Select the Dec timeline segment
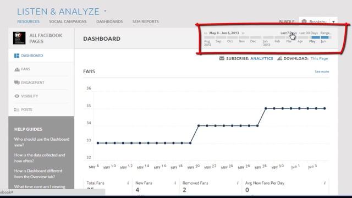This screenshot has height=198, width=352. [x=256, y=37]
